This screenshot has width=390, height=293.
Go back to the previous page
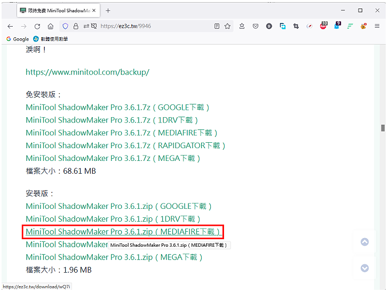(10, 26)
